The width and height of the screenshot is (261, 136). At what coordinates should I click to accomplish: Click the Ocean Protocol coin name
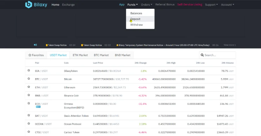coord(72,124)
